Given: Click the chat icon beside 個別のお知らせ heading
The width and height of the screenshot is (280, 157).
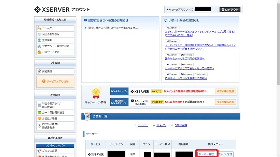Looking at the screenshot, I should [x=85, y=20].
